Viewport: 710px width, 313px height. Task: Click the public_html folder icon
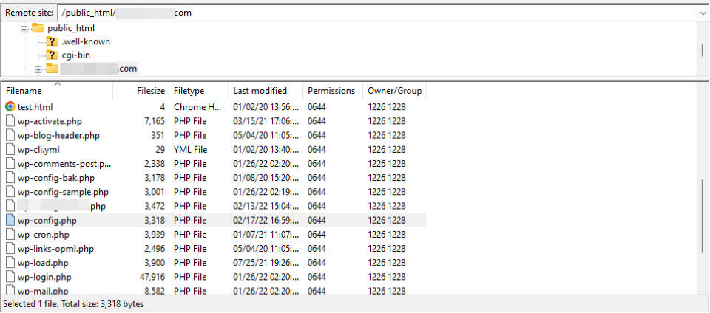pyautogui.click(x=38, y=28)
